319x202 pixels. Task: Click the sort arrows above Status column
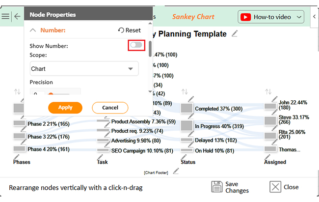coord(185,92)
